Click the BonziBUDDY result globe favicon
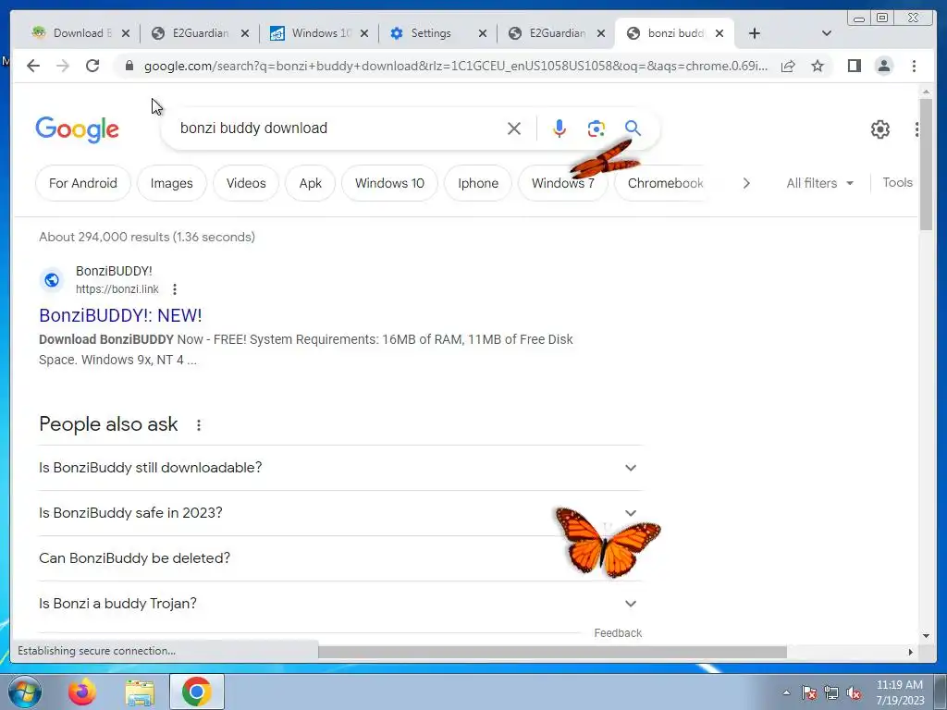 click(52, 279)
